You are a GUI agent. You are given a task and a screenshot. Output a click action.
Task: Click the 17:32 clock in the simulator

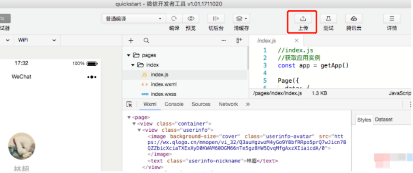(x=21, y=63)
